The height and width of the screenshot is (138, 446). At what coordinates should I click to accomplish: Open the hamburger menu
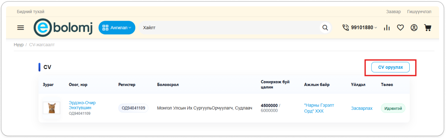[x=21, y=28]
